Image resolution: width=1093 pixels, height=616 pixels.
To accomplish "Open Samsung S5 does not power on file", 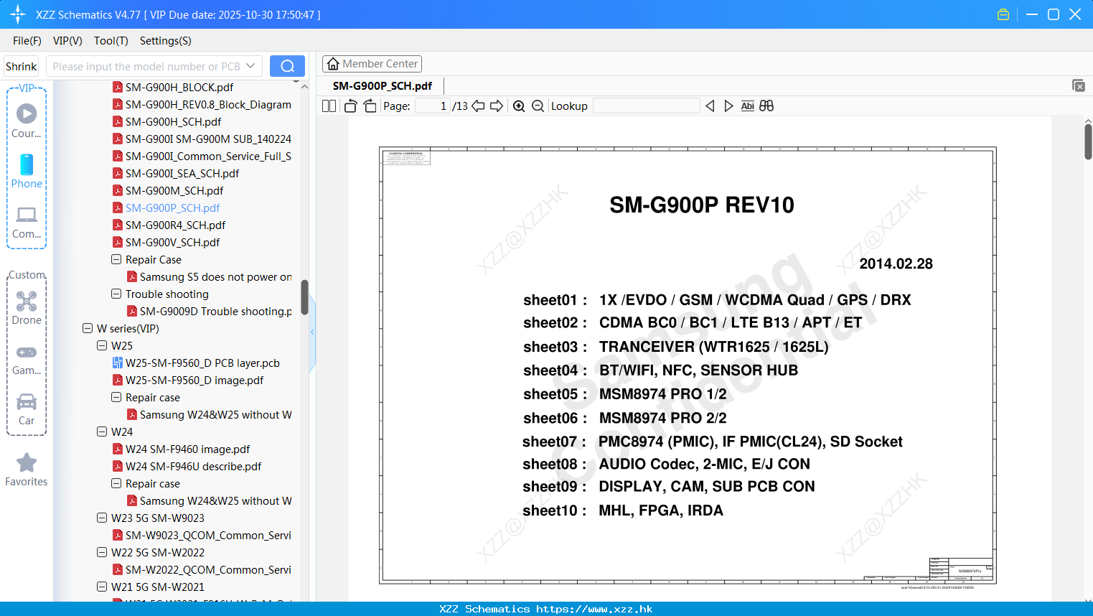I will pyautogui.click(x=215, y=276).
